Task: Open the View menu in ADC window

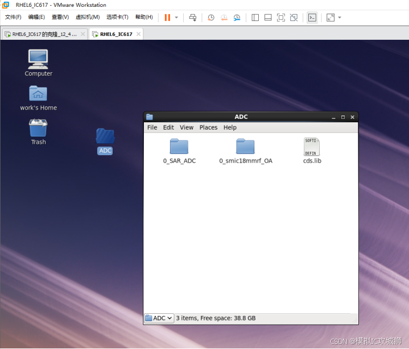Action: pos(187,127)
